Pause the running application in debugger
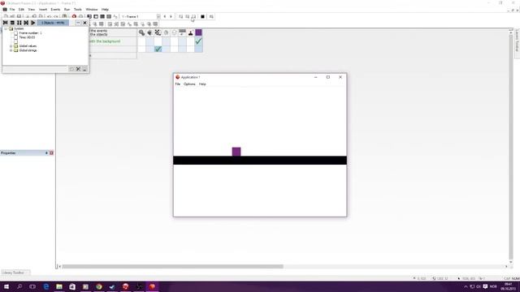Viewport: 520px width, 292px height. 19,23
